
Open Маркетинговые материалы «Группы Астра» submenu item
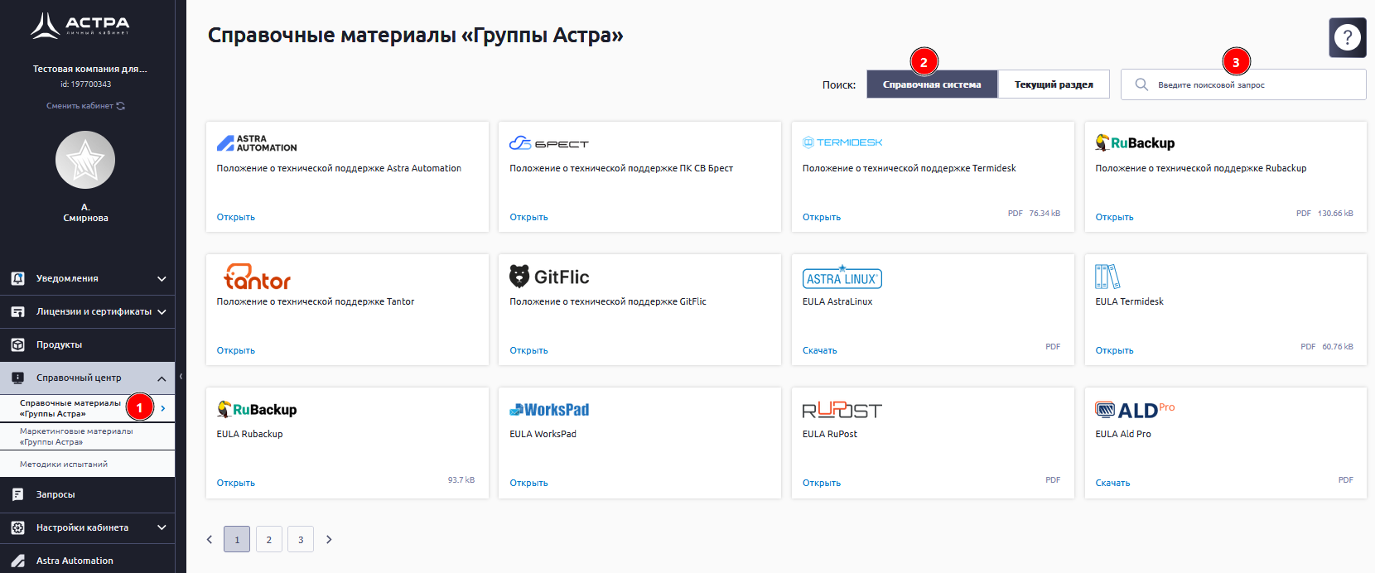point(76,436)
